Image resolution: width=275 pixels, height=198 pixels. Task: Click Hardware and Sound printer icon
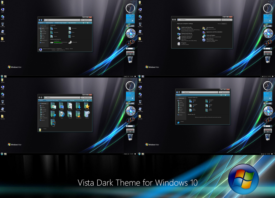click(x=179, y=38)
